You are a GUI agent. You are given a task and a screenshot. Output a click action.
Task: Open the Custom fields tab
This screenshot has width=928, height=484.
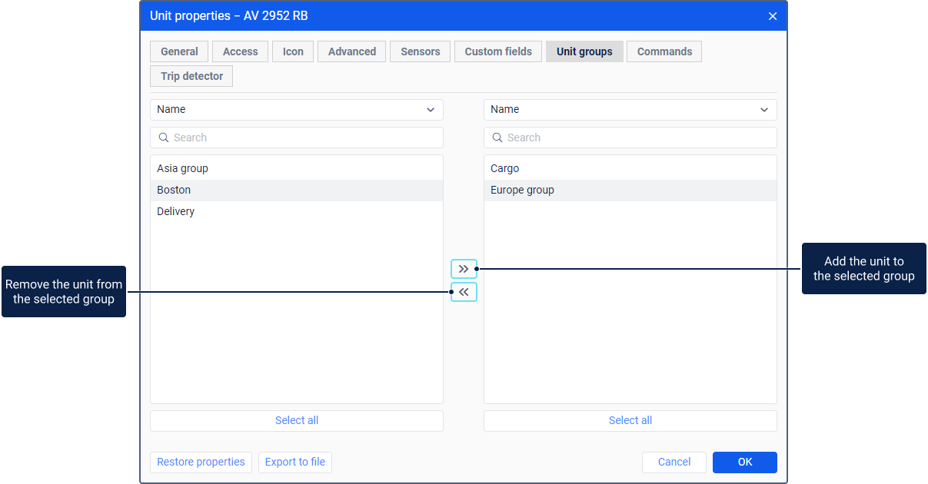(498, 51)
